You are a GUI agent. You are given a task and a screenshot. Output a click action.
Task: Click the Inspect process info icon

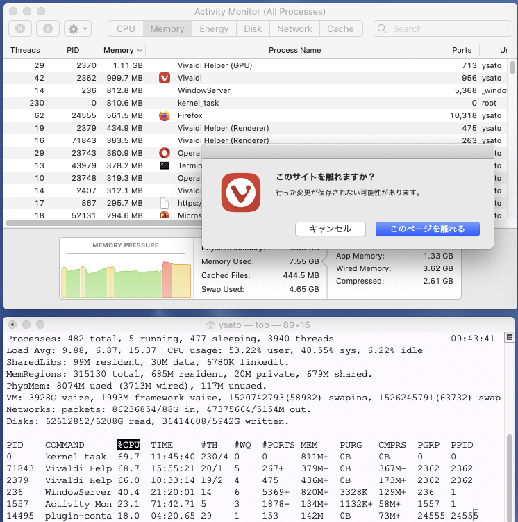click(47, 28)
